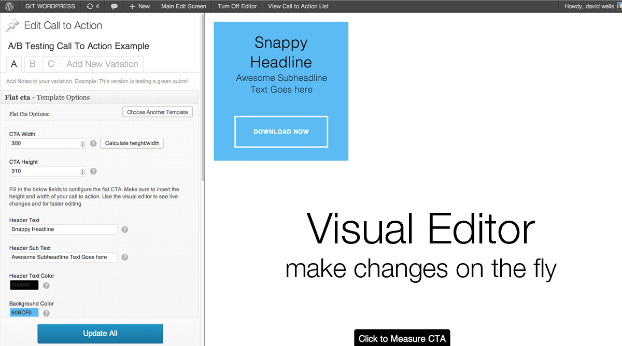
Task: Click Add New Variation tab
Action: click(103, 64)
